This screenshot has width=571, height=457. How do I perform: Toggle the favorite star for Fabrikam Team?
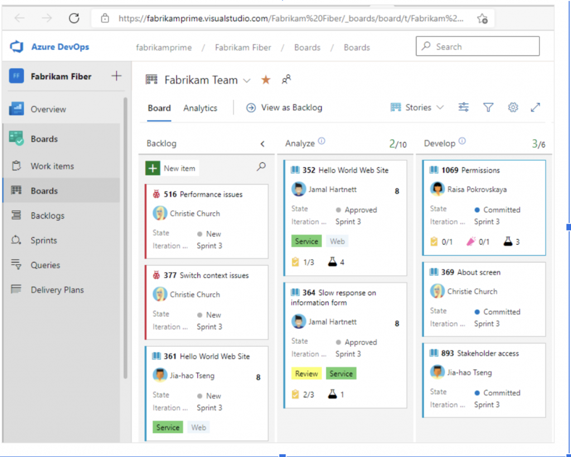click(x=266, y=80)
